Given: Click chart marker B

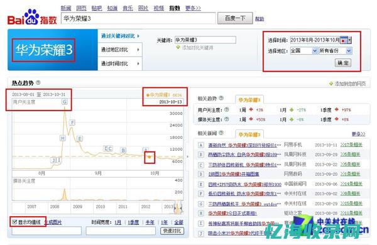Looking at the screenshot, I should click(x=123, y=150).
